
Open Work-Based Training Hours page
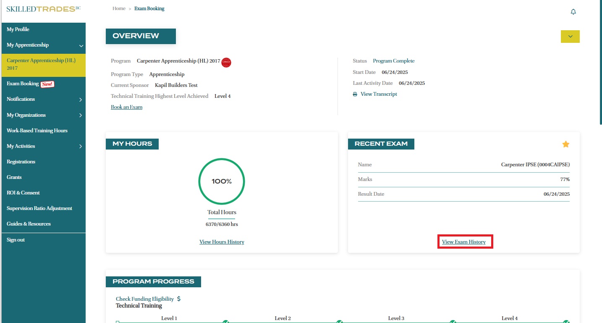point(37,131)
